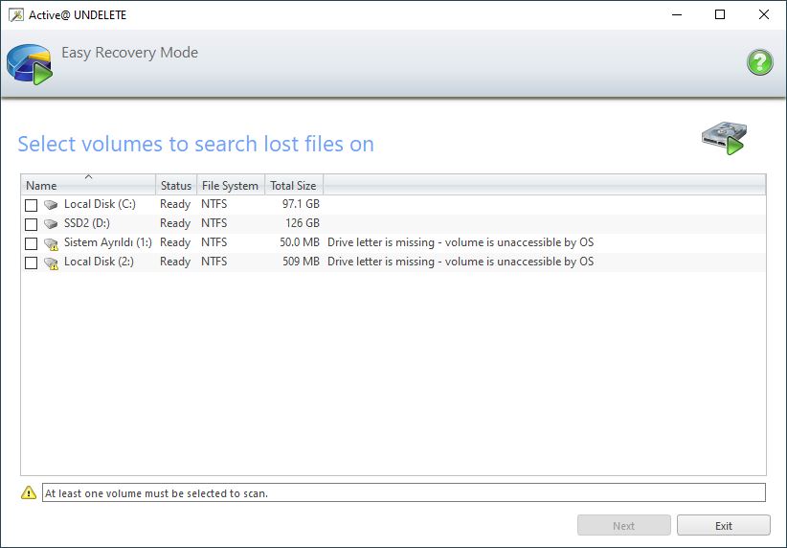
Task: Click the disk scan icon beside the heading
Action: pos(723,138)
